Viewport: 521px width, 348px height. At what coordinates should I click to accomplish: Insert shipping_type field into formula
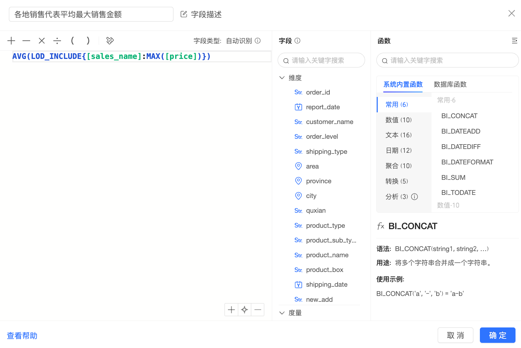[326, 151]
